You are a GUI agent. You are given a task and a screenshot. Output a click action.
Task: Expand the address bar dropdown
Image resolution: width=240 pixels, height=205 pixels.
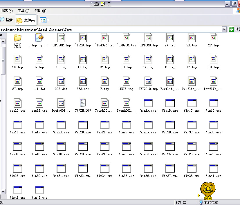(x=224, y=29)
